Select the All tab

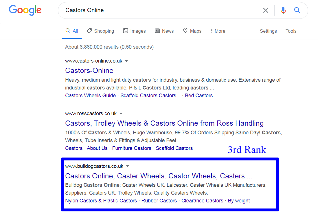[x=72, y=31]
